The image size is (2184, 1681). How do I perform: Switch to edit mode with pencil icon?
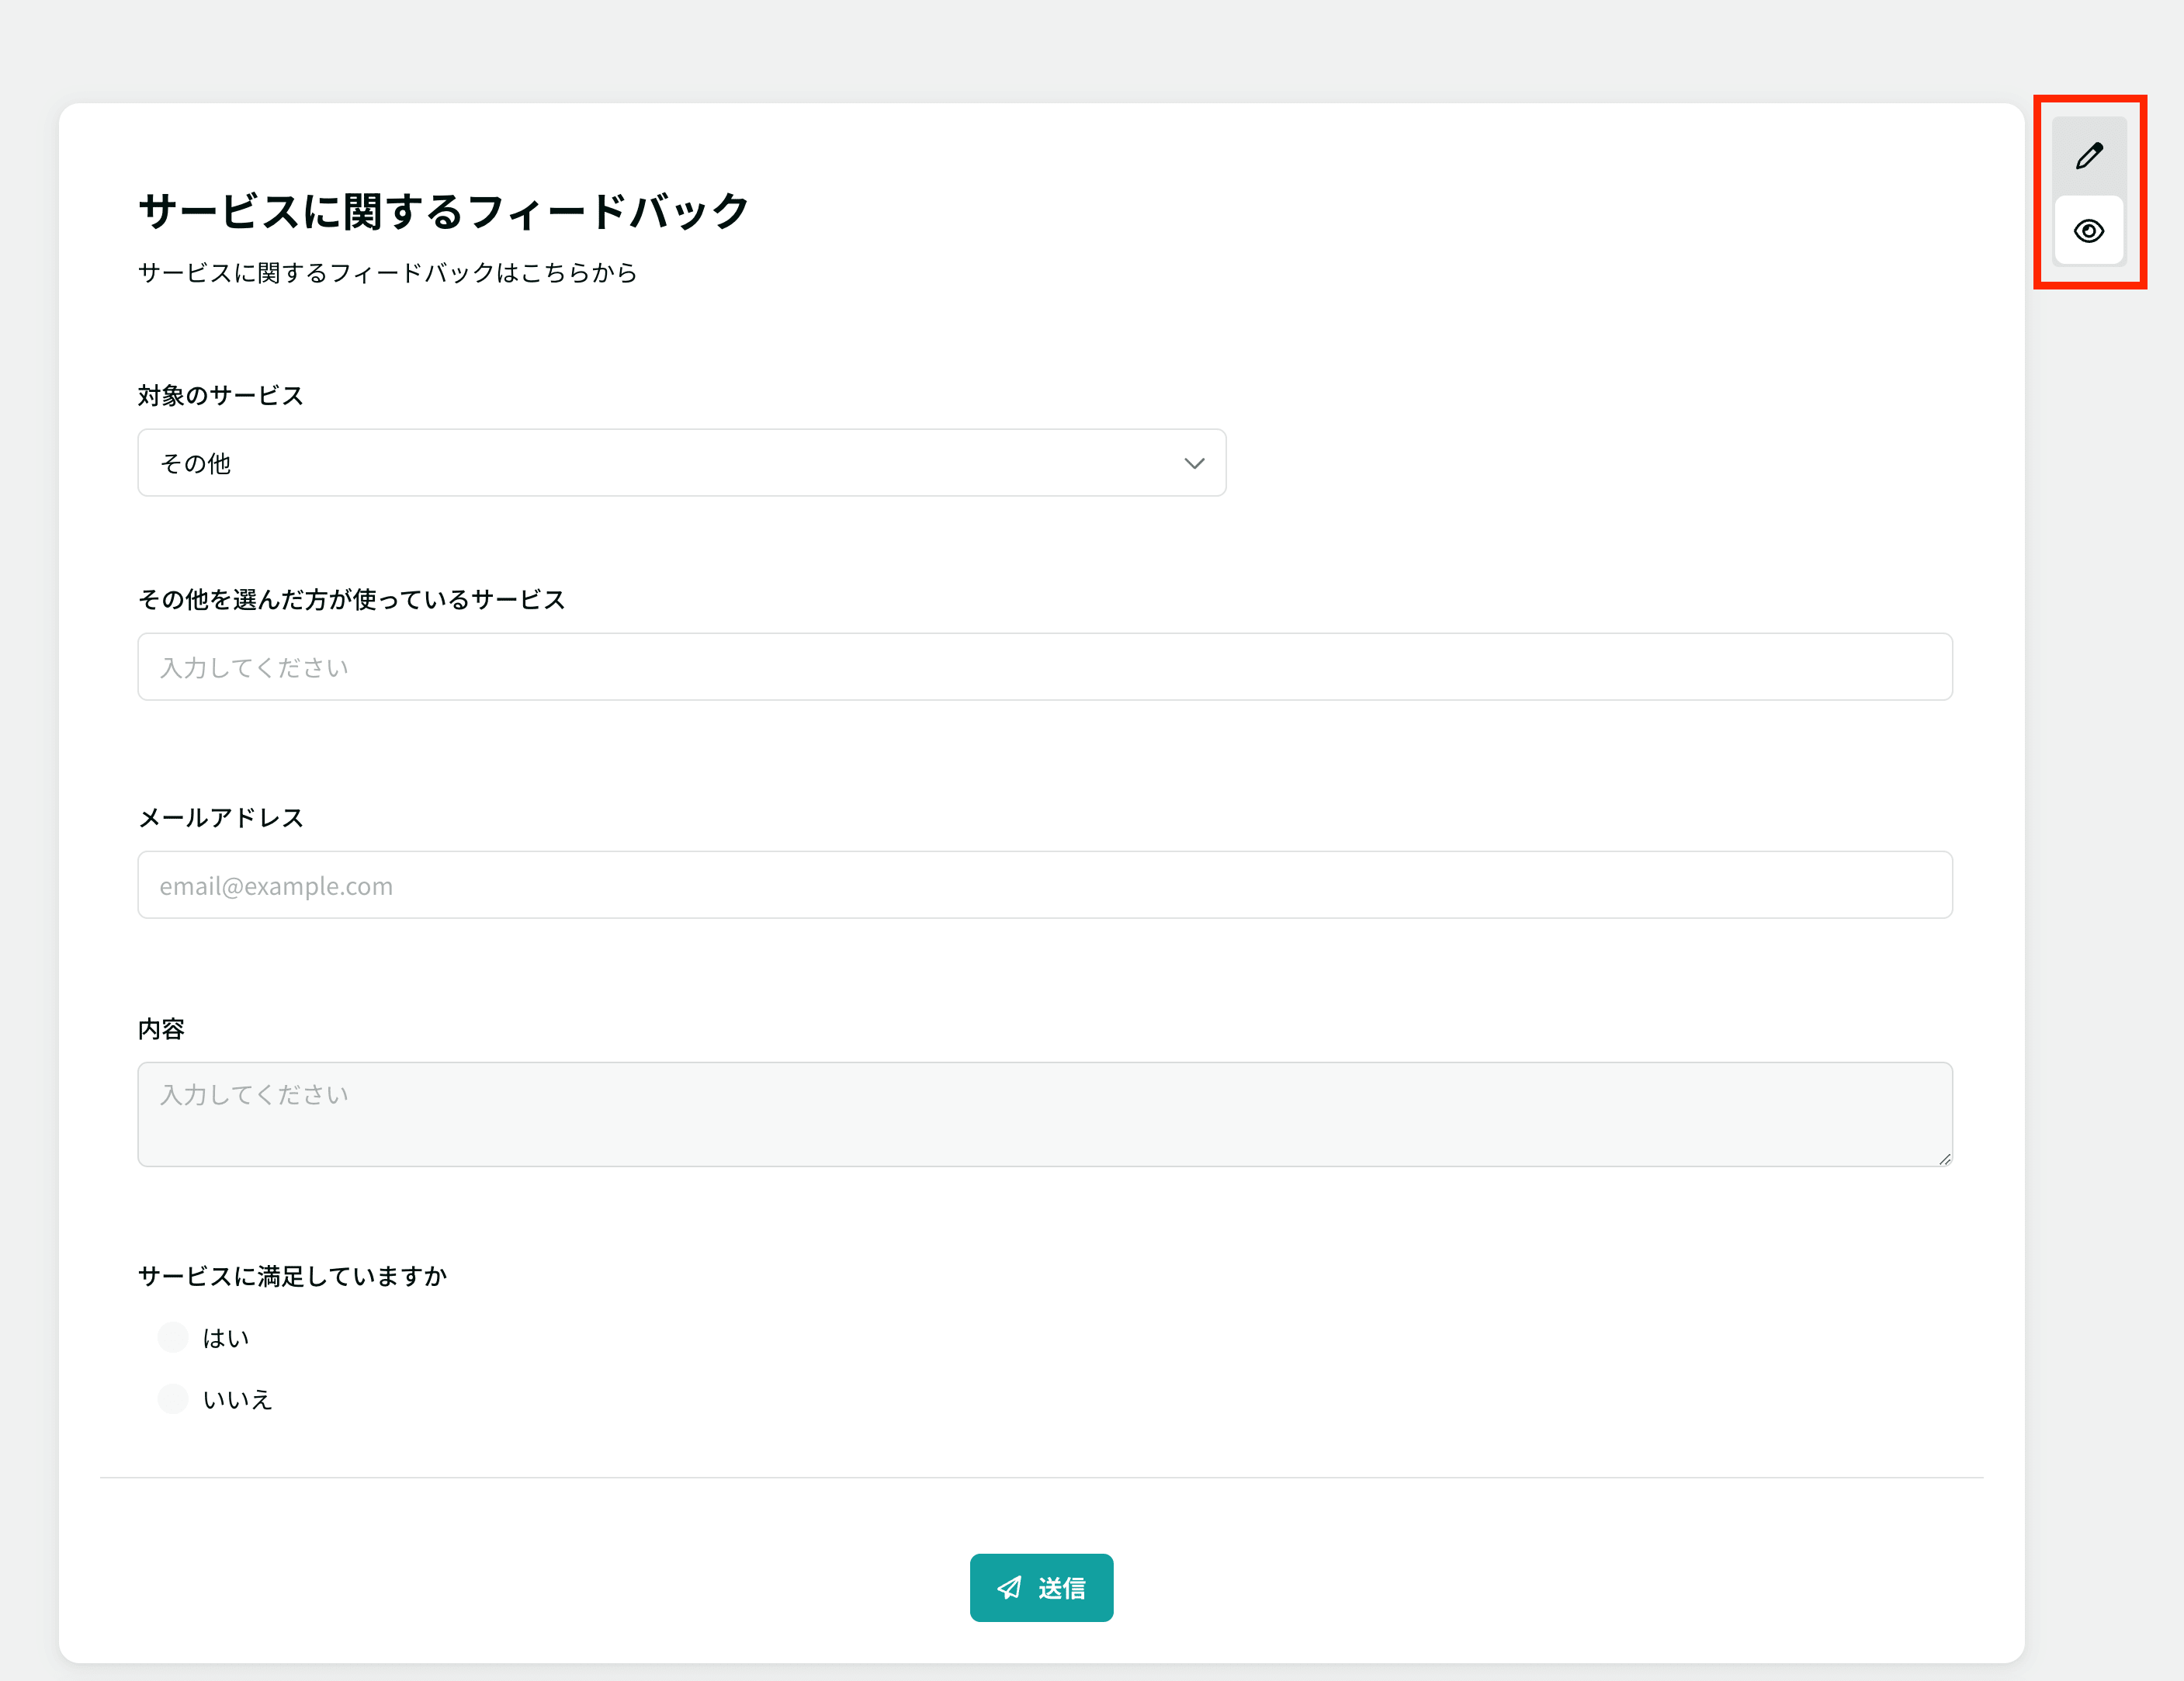coord(2088,156)
